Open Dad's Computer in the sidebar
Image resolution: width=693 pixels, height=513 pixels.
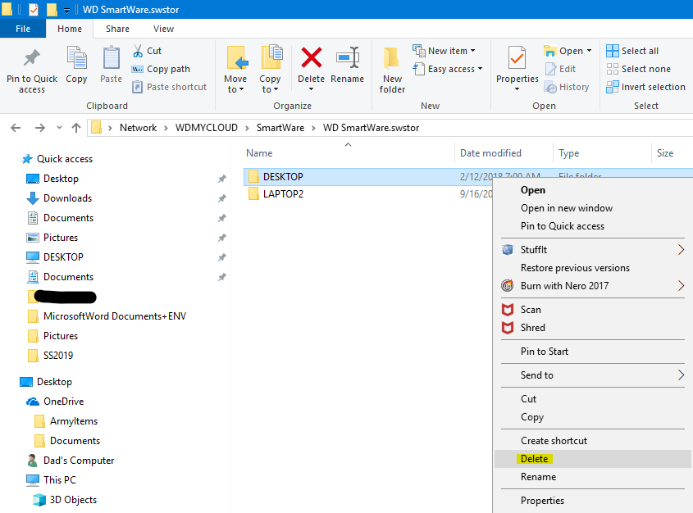(79, 461)
